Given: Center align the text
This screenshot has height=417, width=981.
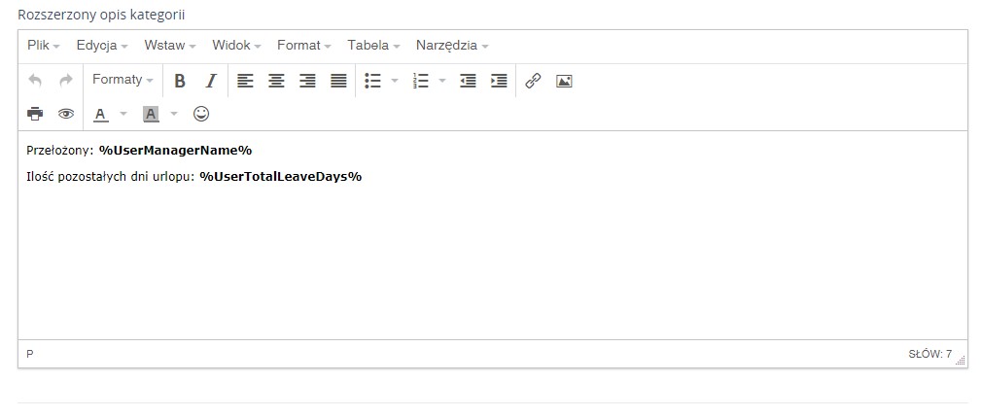Looking at the screenshot, I should 276,81.
